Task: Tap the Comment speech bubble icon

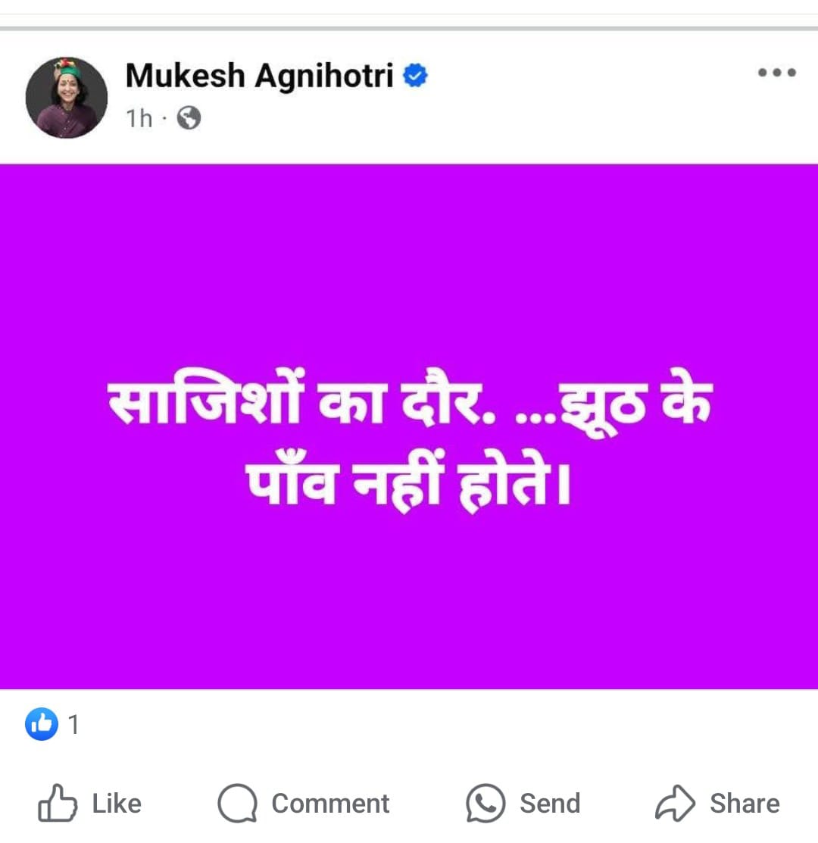Action: coord(237,803)
